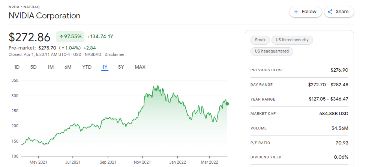Switch chart to 6M range

68,67
